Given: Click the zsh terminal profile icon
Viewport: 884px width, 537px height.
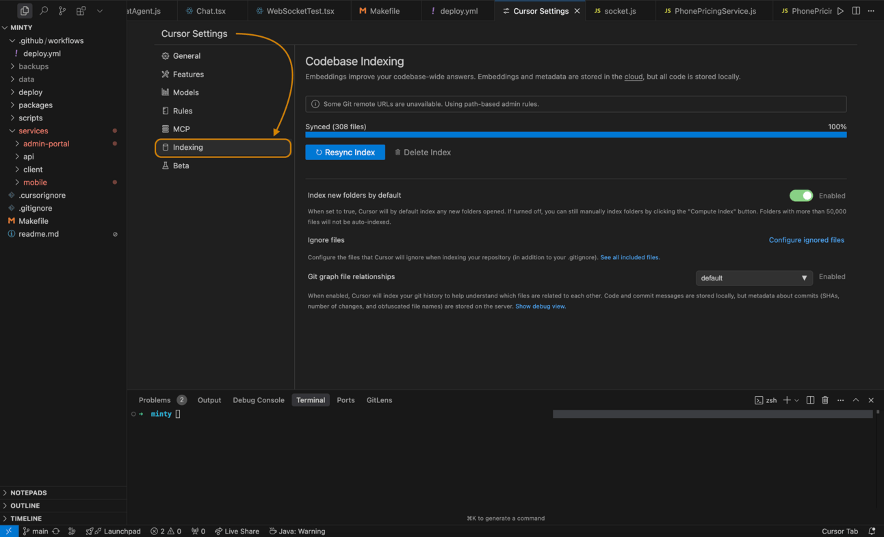Looking at the screenshot, I should (x=759, y=400).
